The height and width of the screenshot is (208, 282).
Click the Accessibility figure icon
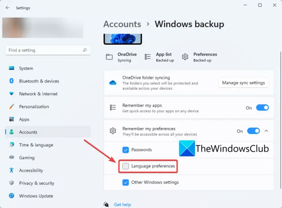[x=12, y=170]
